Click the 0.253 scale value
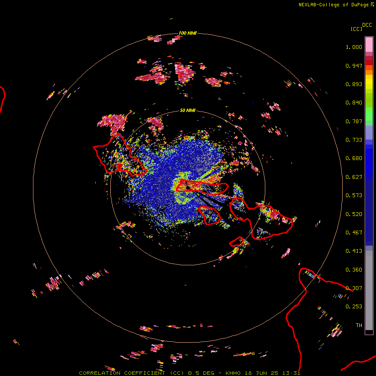This screenshot has width=376, height=376. 354,307
